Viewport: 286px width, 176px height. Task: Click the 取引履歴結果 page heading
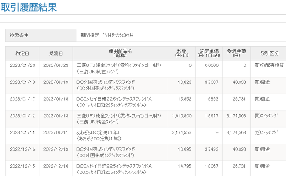[29, 7]
